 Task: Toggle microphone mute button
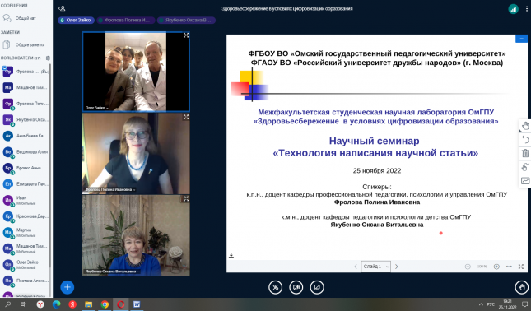[x=275, y=288]
